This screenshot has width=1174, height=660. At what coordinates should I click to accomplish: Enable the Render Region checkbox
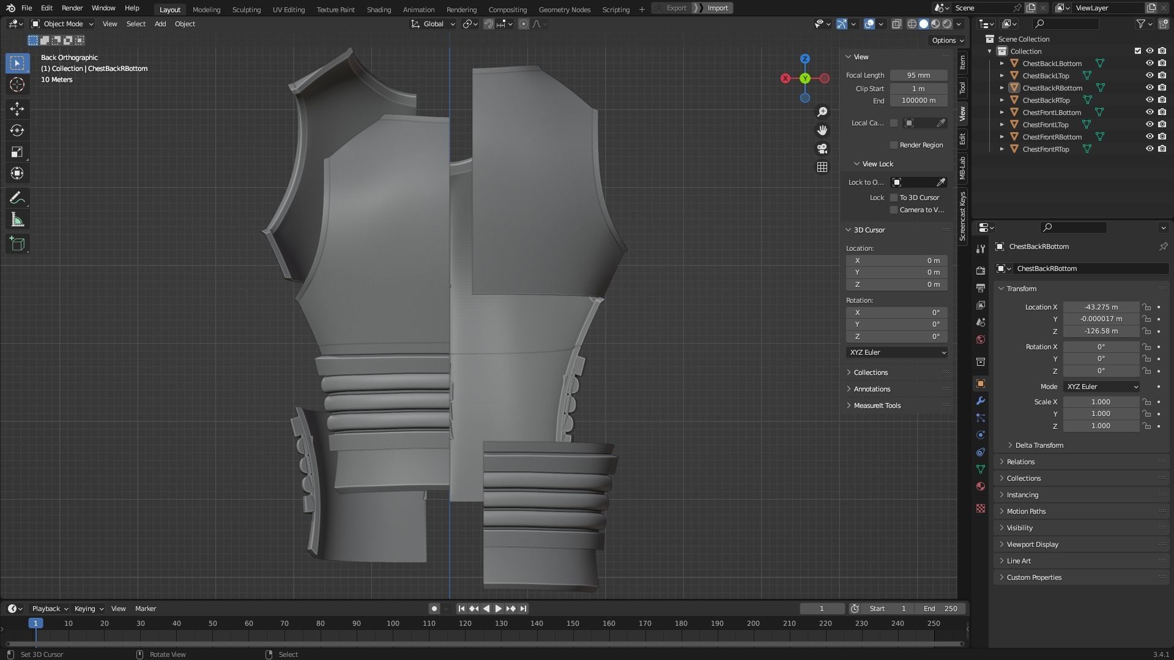tap(894, 145)
